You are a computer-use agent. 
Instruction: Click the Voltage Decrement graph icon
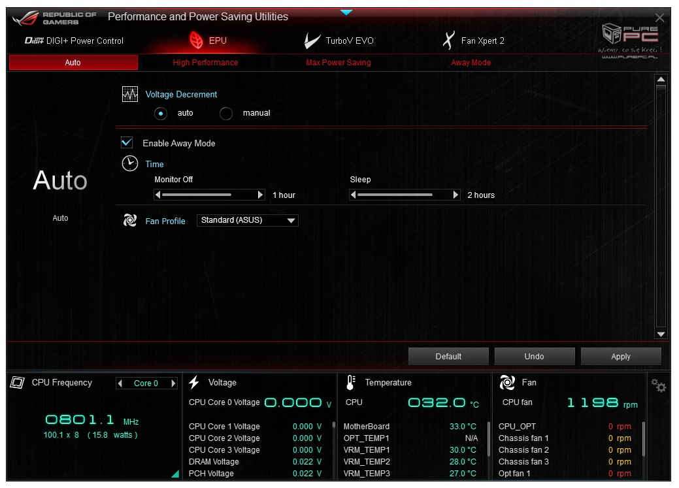[x=130, y=95]
